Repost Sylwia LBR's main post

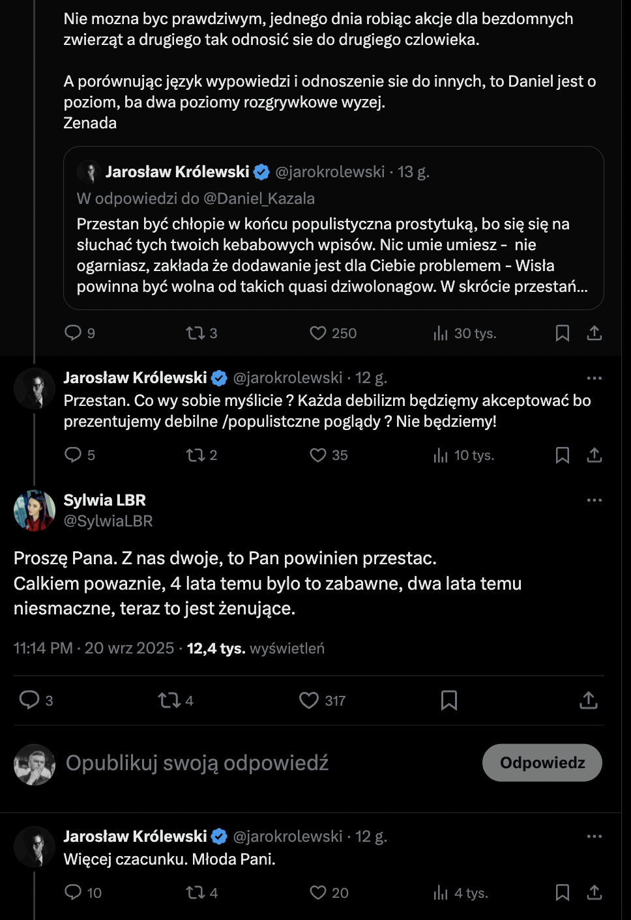(x=169, y=700)
